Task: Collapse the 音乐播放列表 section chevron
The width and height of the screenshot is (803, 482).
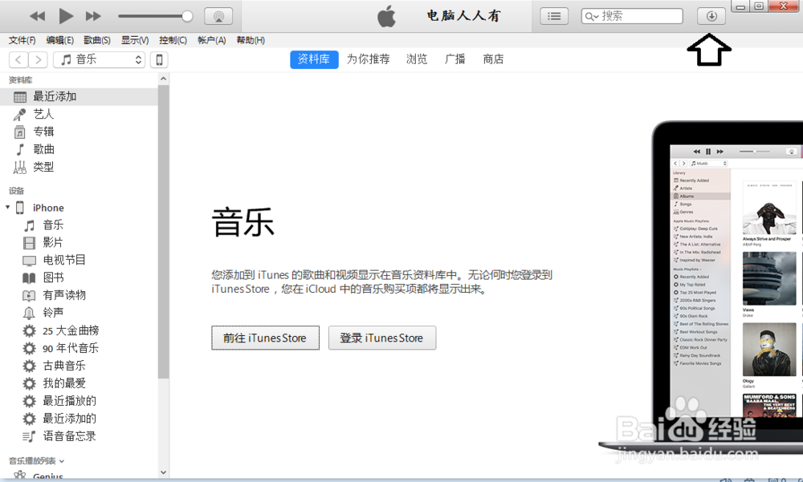Action: click(62, 461)
